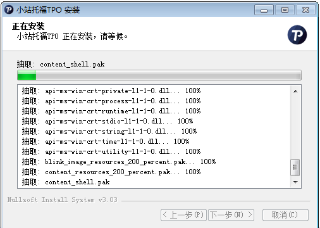Click the 小站托福TPO 安装 window title
The image size is (320, 228).
coord(48,10)
